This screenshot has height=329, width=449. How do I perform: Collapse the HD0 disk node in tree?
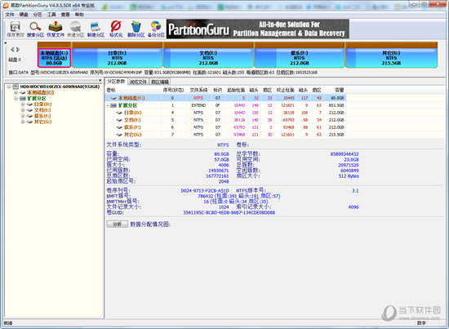(9, 87)
